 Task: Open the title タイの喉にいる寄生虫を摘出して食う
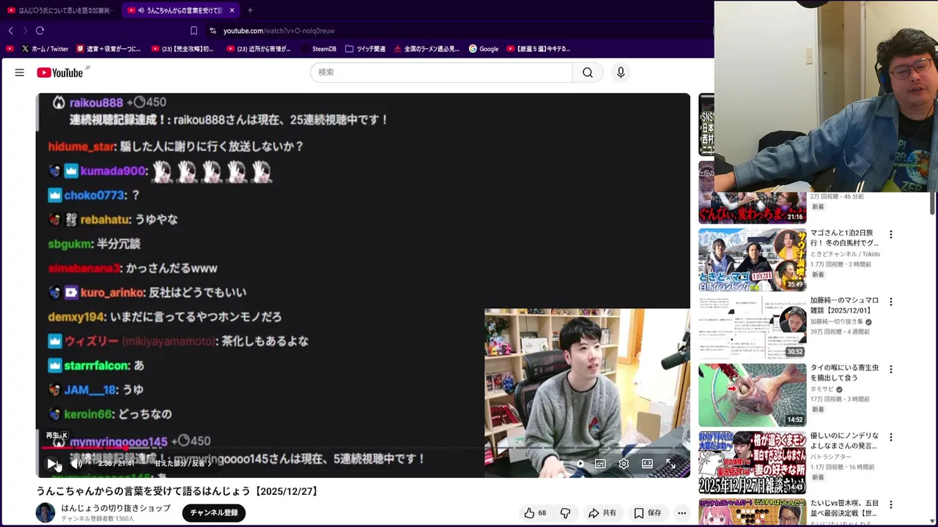[x=844, y=373]
